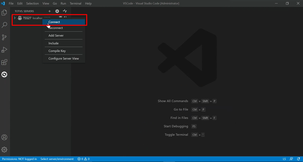The height and width of the screenshot is (162, 303).
Task: Click the TSS27 server name
Action: (27, 18)
